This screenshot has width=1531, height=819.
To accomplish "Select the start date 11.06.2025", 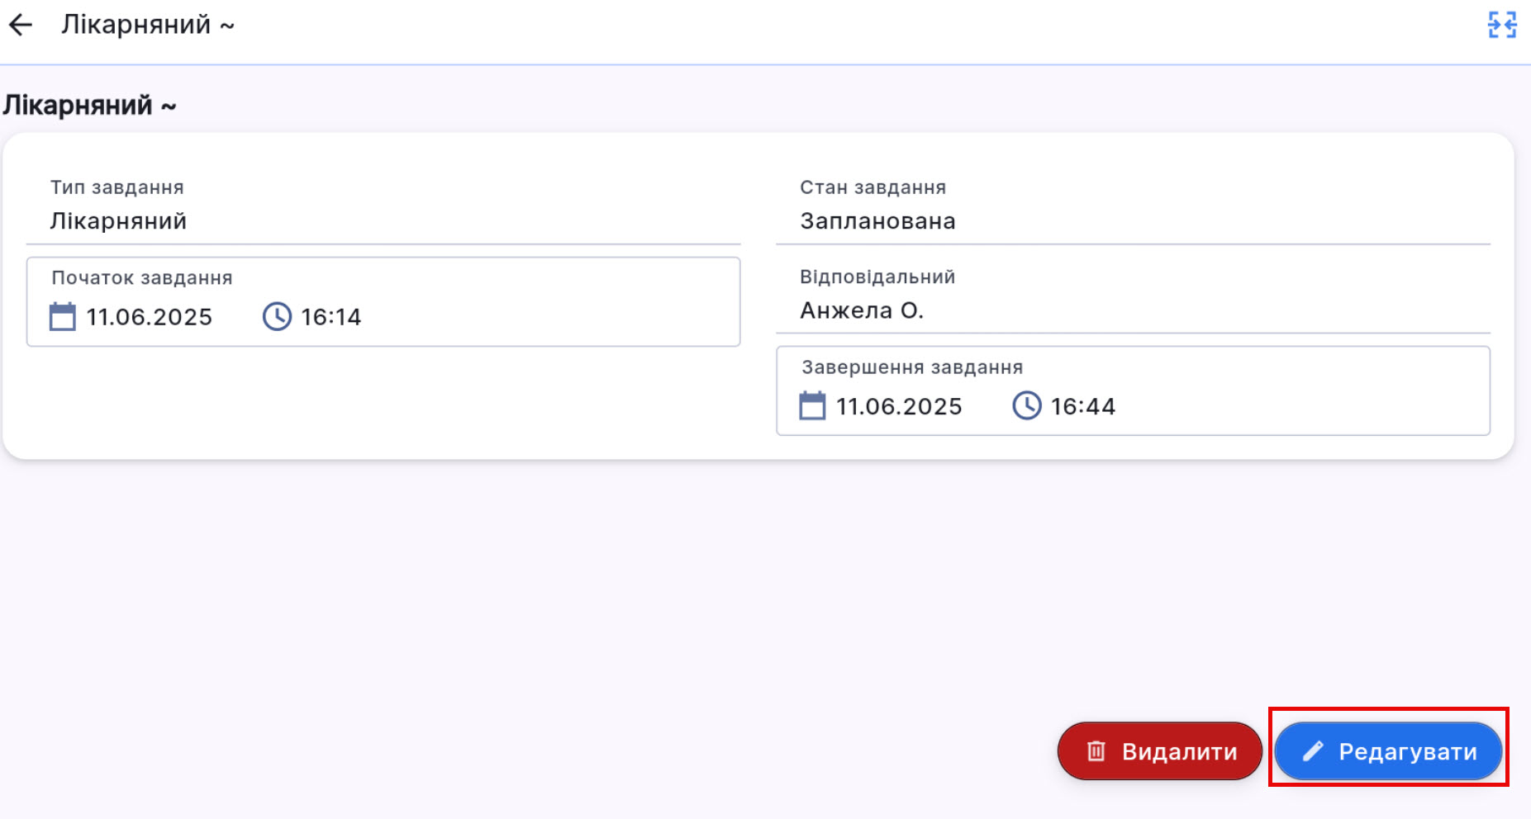I will pyautogui.click(x=150, y=317).
